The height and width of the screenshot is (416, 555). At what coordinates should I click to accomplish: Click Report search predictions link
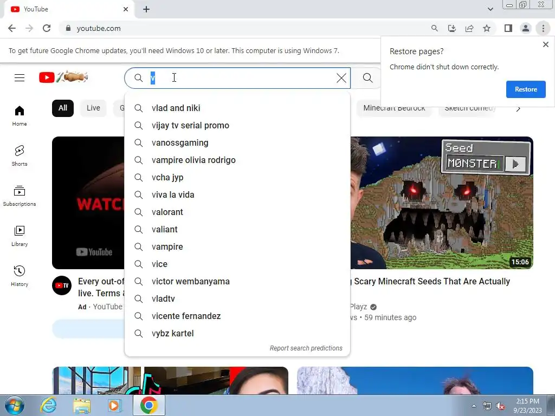306,348
